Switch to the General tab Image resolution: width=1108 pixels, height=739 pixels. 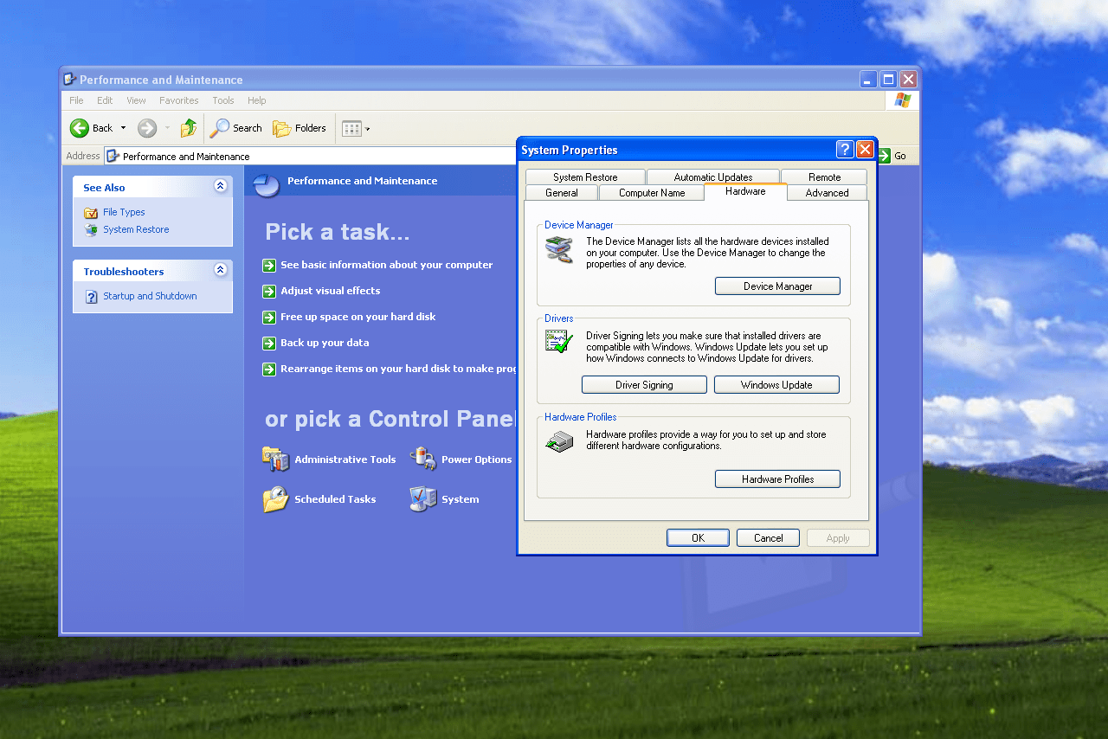tap(562, 192)
